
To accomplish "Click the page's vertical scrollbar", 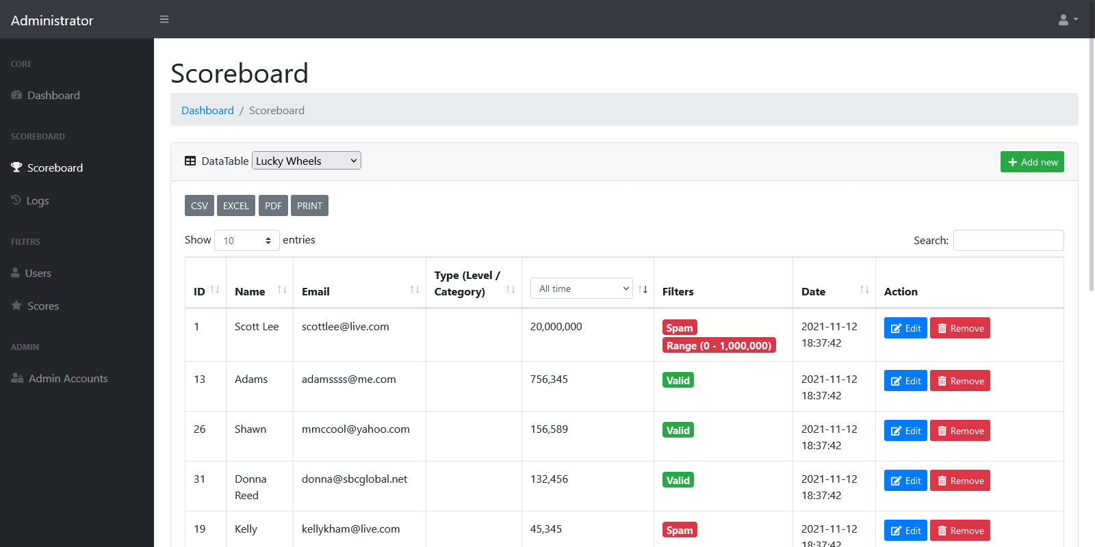I will [1091, 164].
